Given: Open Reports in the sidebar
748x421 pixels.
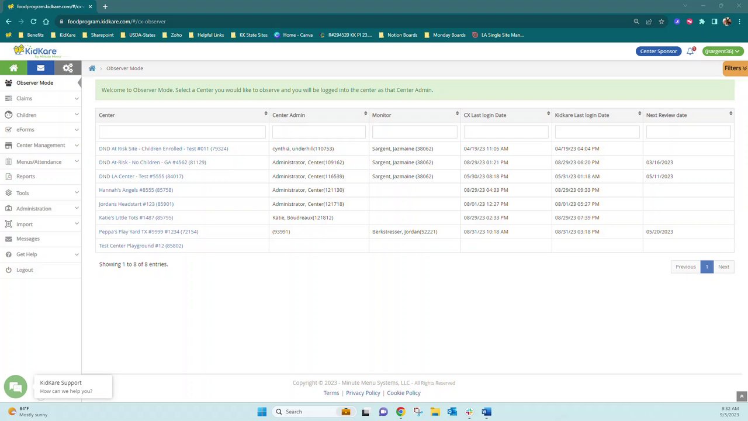Looking at the screenshot, I should pos(41,177).
